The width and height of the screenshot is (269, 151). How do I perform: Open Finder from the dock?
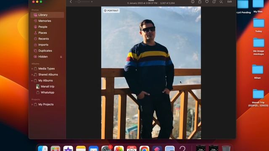coord(42,148)
